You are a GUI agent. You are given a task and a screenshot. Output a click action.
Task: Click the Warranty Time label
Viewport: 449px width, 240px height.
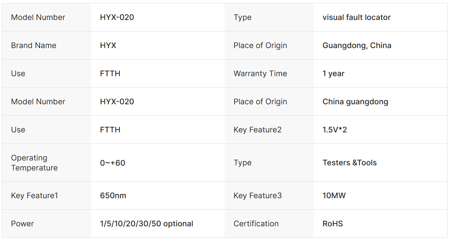(x=260, y=74)
